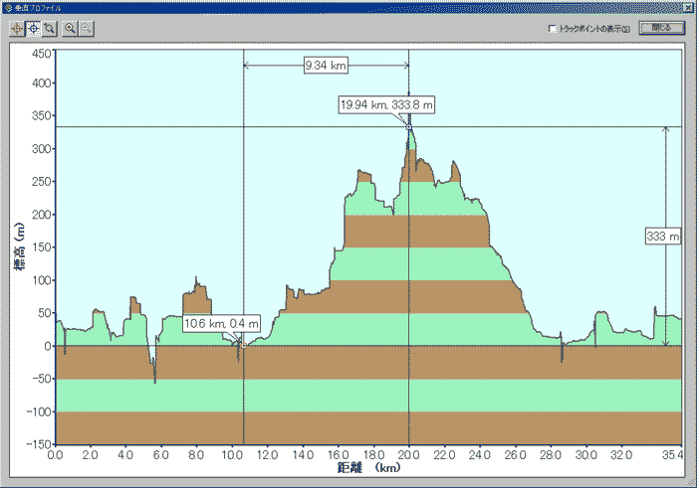
Task: Select the highlighted blue crosshair measure tool
Action: (33, 29)
